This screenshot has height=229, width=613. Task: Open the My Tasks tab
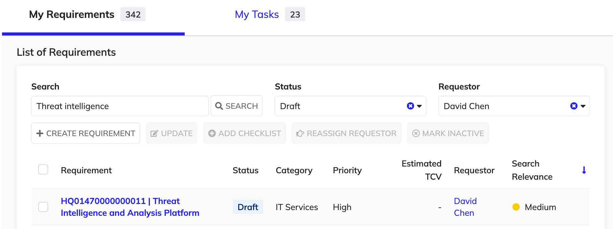pyautogui.click(x=257, y=15)
